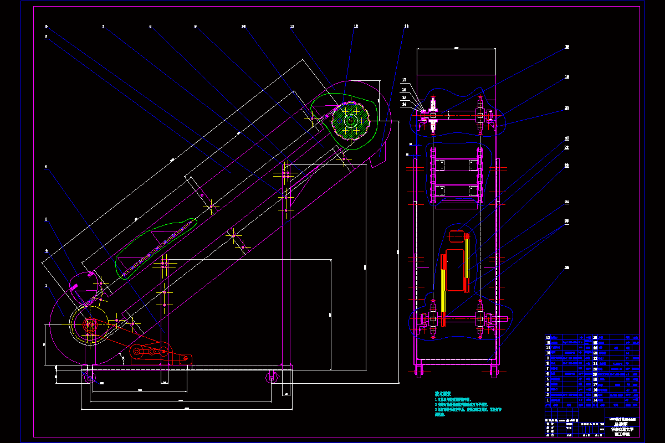Image resolution: width=665 pixels, height=443 pixels.
Task: Select part balloon number 12
Action: pyautogui.click(x=356, y=26)
